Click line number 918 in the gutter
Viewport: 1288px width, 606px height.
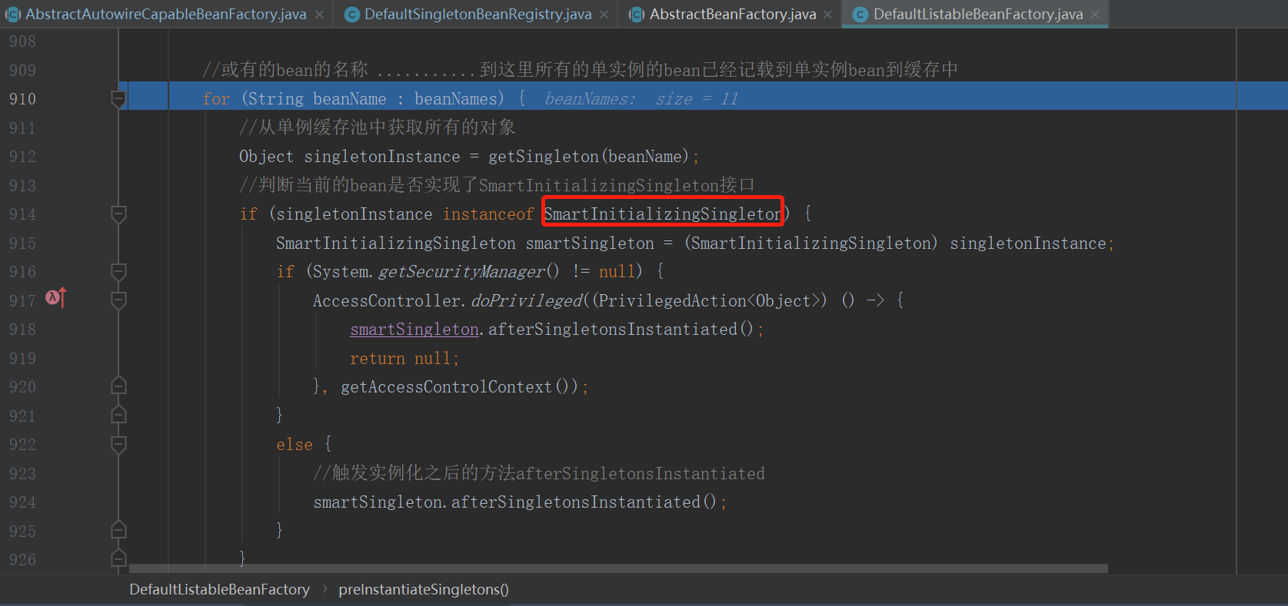(22, 329)
